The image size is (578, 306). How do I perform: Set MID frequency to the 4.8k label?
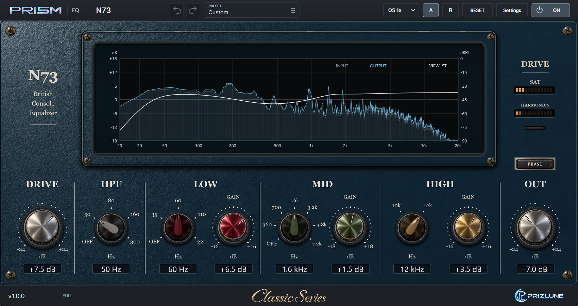(322, 225)
